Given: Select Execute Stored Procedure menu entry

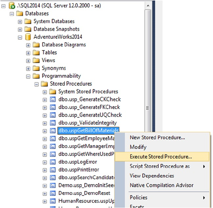Looking at the screenshot, I should click(x=162, y=157).
